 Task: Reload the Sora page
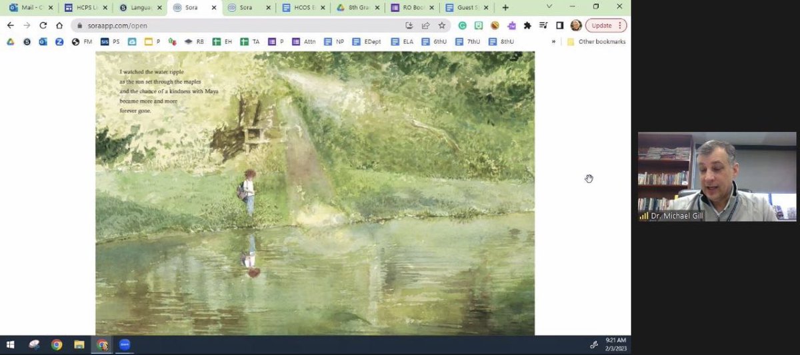(43, 25)
